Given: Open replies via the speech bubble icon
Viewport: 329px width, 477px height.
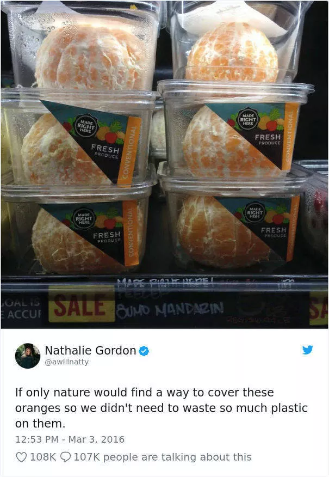Looking at the screenshot, I should click(x=66, y=457).
